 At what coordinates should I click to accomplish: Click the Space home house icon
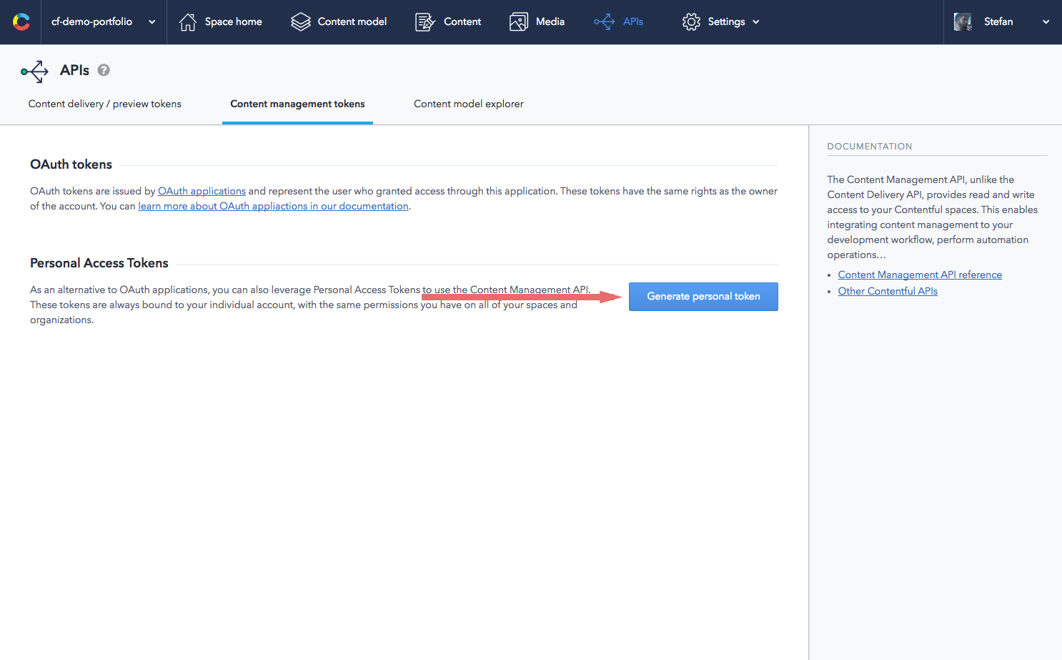point(188,22)
